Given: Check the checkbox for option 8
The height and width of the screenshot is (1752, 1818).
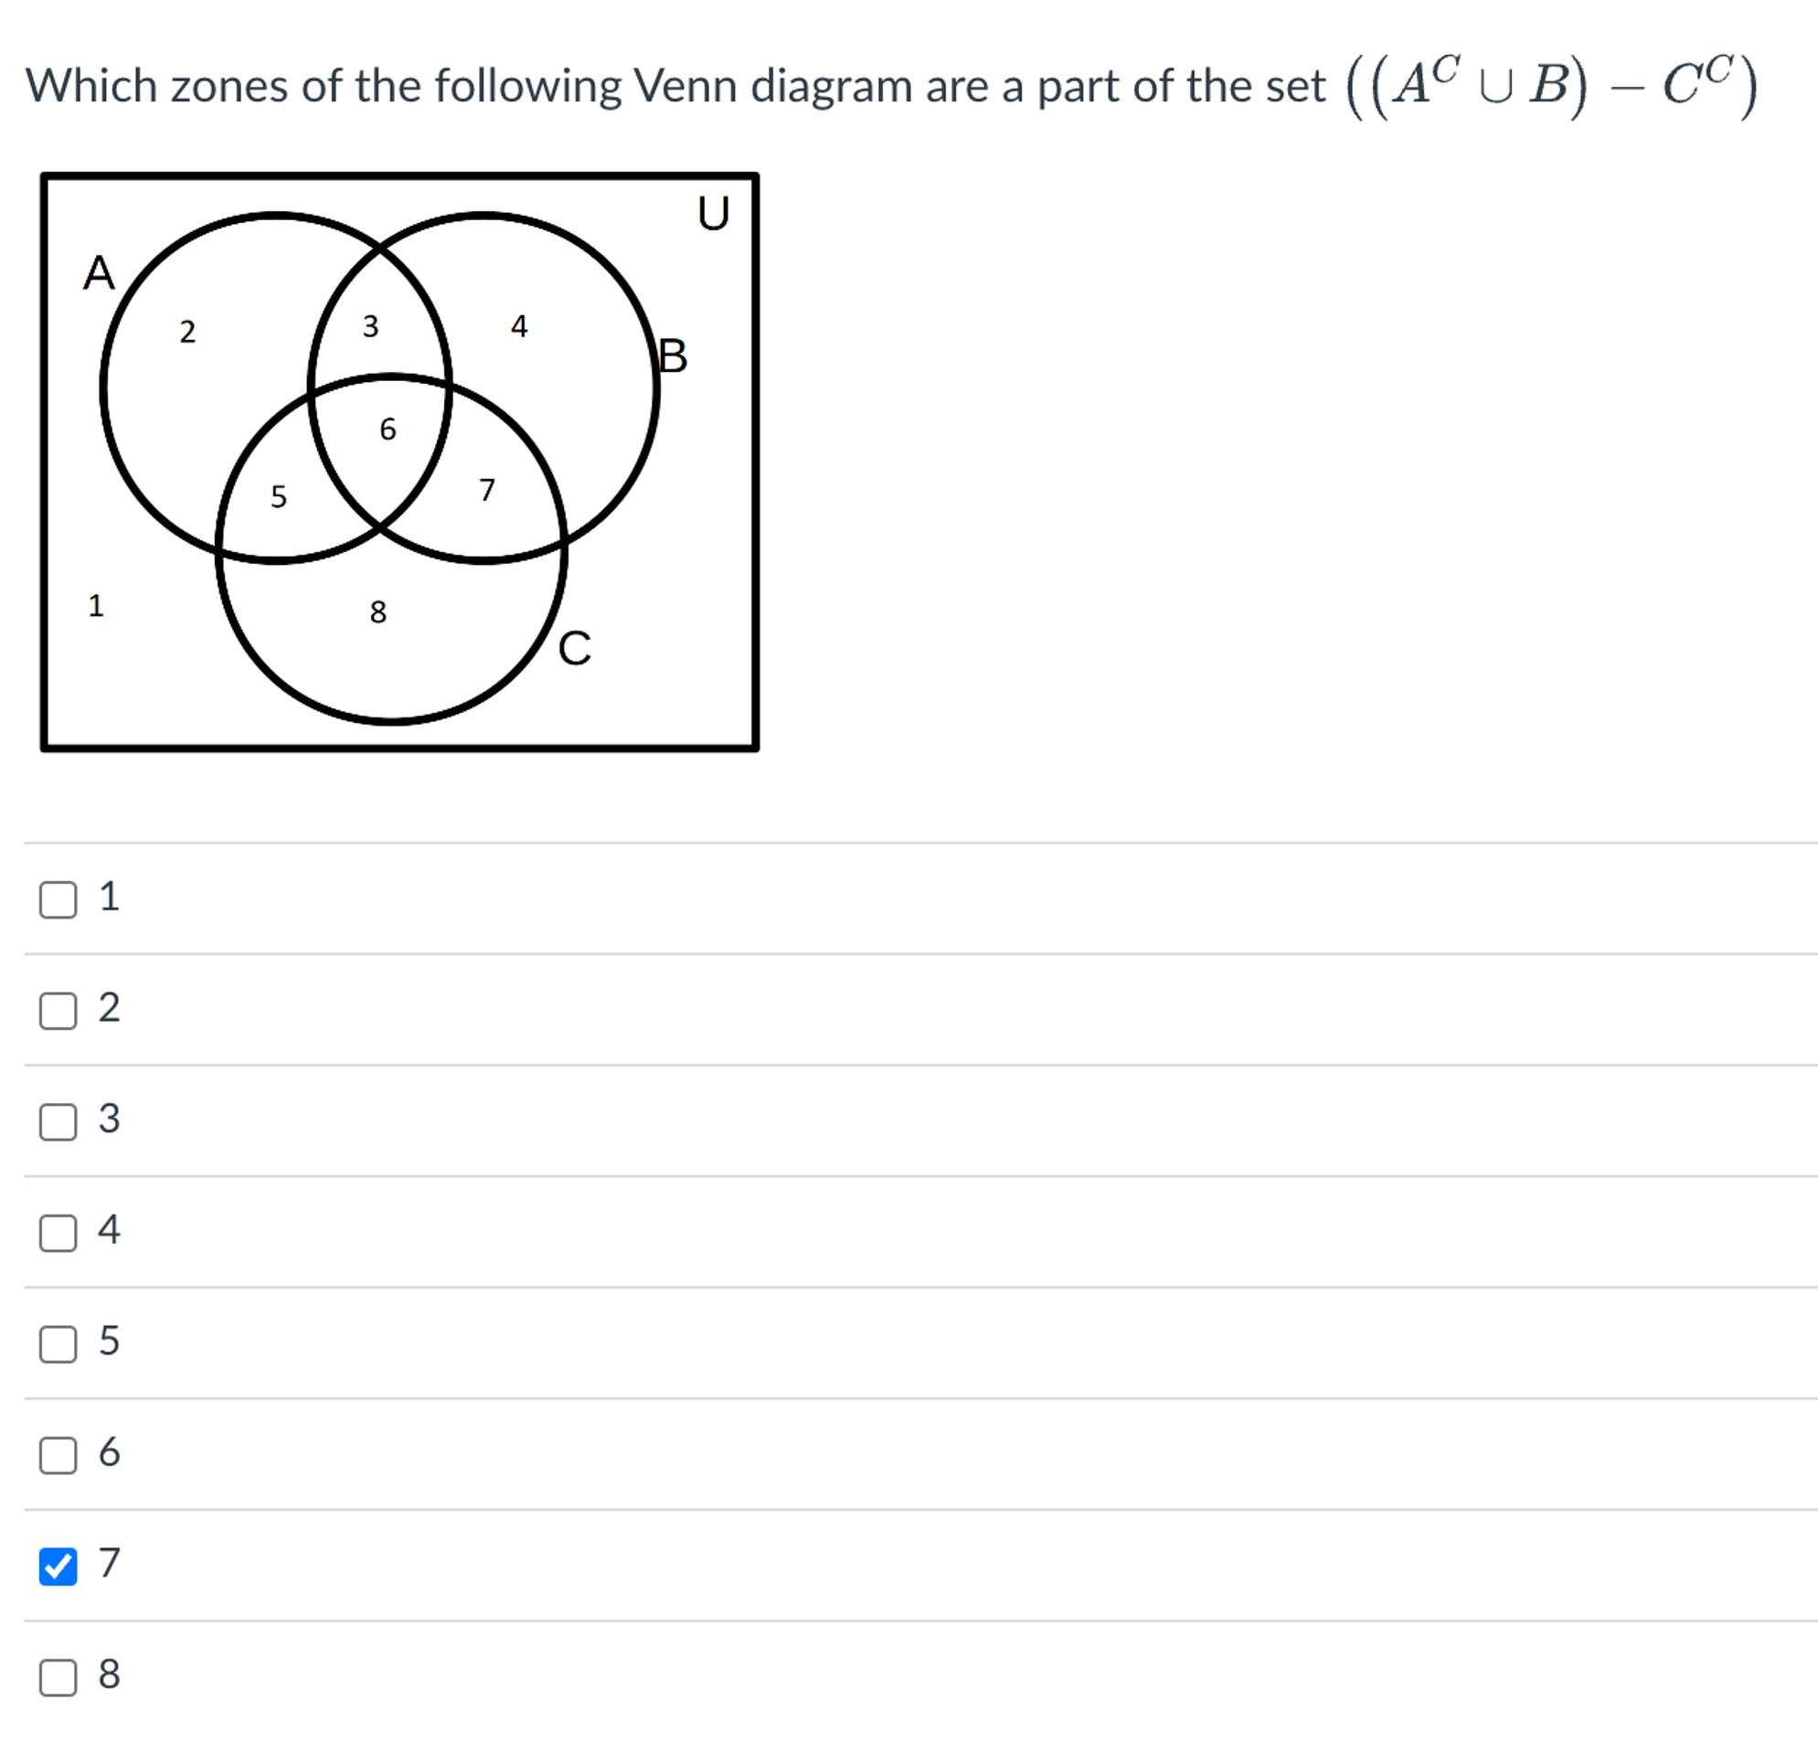Looking at the screenshot, I should point(58,1677).
